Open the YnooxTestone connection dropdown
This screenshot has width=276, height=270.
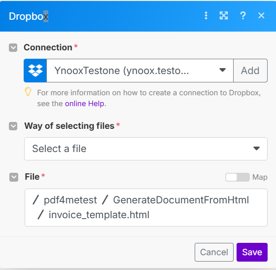coord(140,71)
